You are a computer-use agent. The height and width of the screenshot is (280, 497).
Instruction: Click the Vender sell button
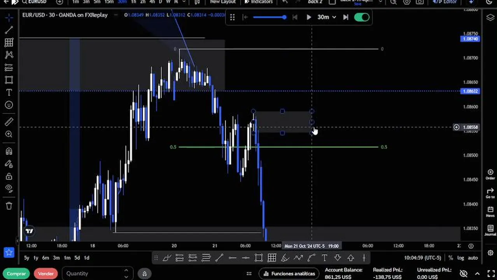coord(45,273)
